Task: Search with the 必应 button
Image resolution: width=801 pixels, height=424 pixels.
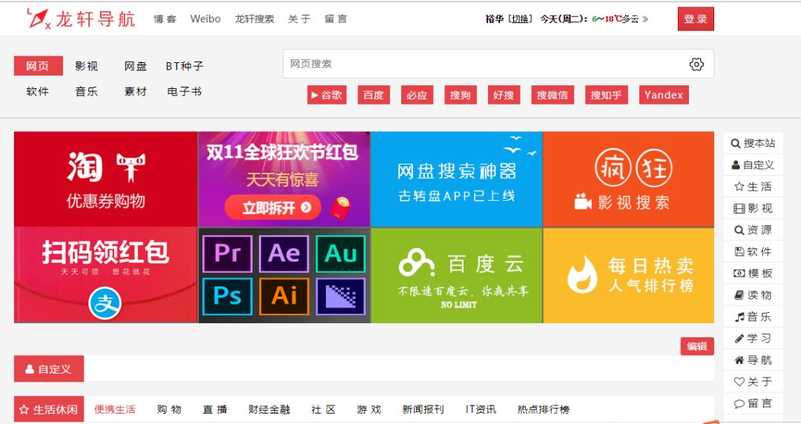Action: tap(417, 95)
